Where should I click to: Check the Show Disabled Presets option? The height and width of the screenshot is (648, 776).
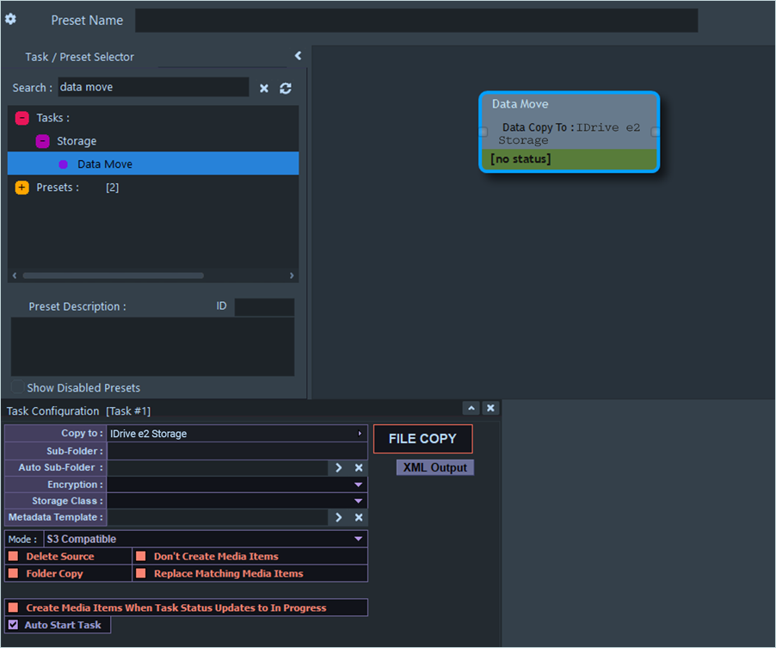tap(17, 388)
